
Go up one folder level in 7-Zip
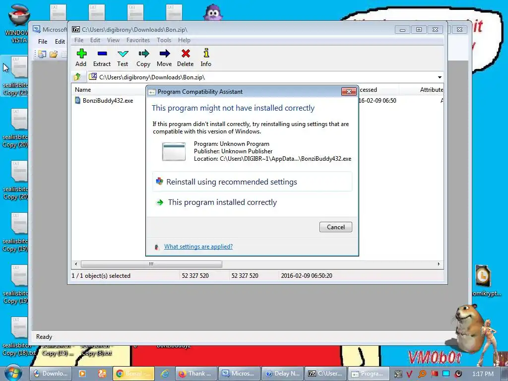(x=77, y=77)
